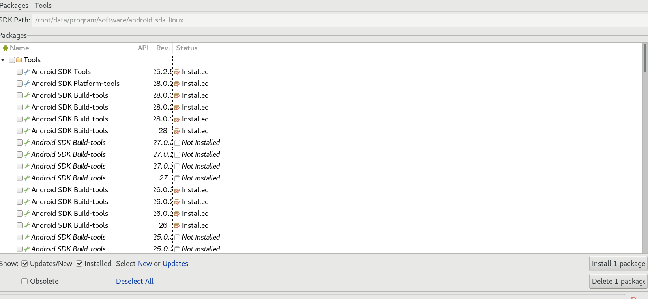Click the wrench icon beside Android SDK Tools

(27, 72)
